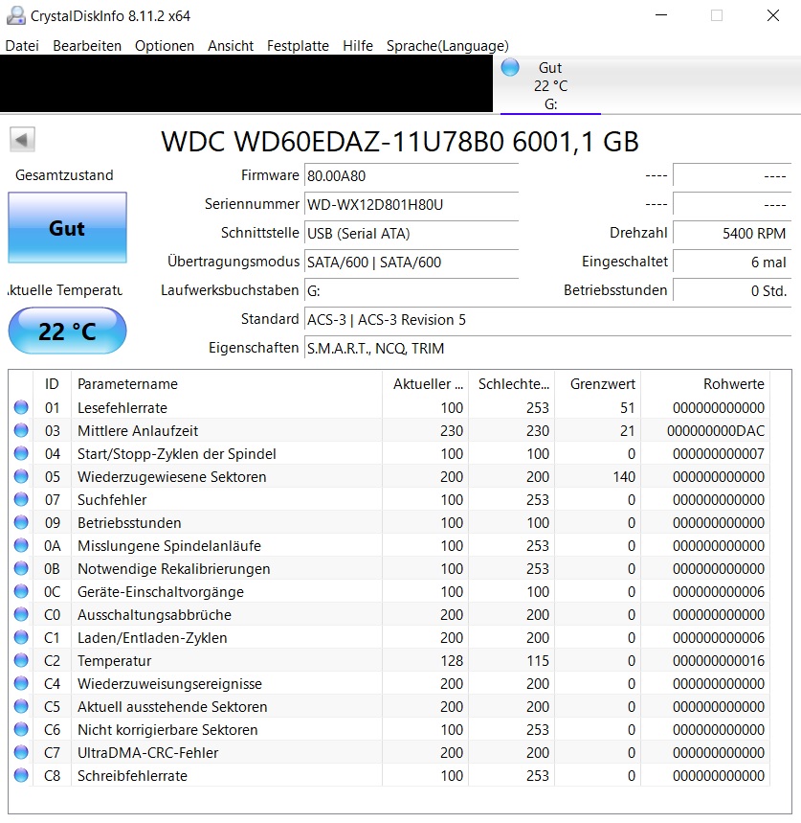Viewport: 801px width, 823px height.
Task: Click status icon for UltraDMA-CRC-Fehler row
Action: (21, 752)
